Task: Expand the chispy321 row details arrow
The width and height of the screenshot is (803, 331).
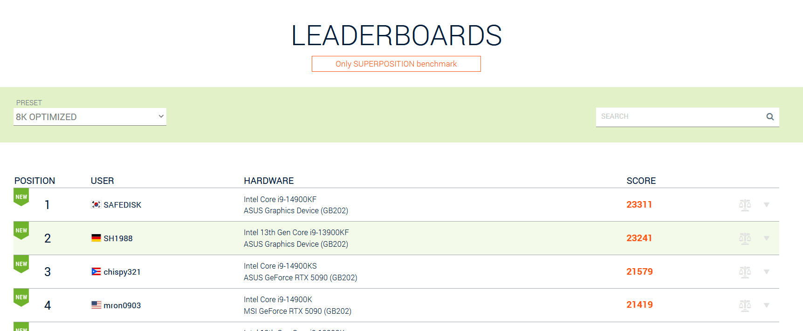Action: coord(766,272)
